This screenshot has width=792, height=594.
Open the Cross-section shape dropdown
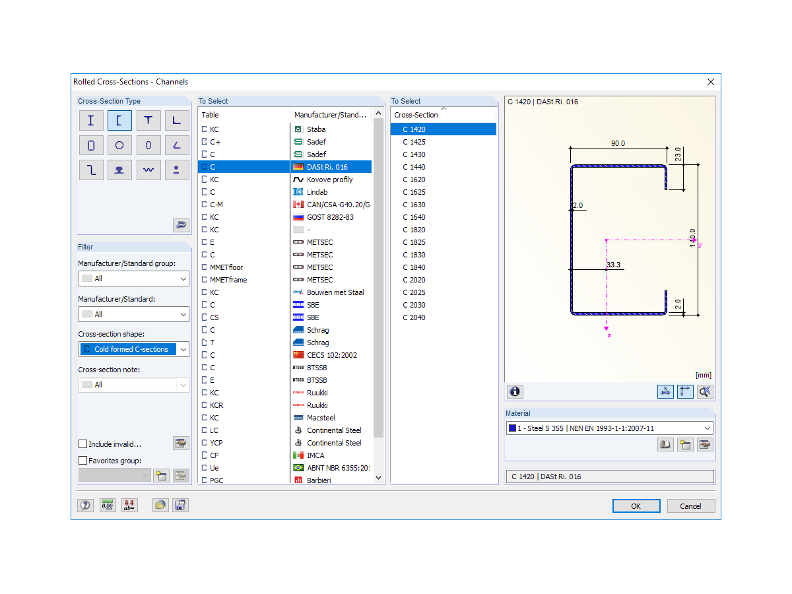tap(134, 349)
